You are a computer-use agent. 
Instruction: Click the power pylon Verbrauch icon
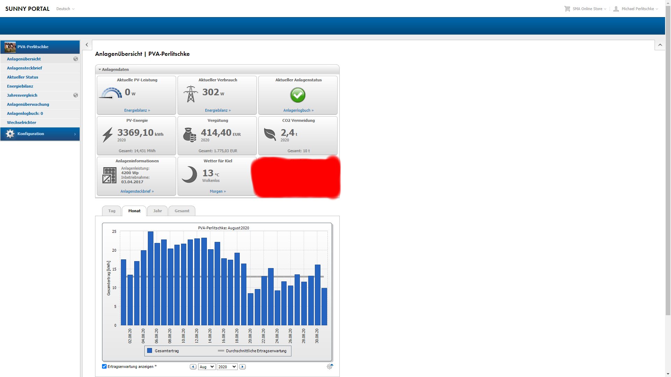[190, 94]
